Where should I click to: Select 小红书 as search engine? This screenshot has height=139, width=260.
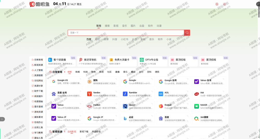[x=125, y=39]
